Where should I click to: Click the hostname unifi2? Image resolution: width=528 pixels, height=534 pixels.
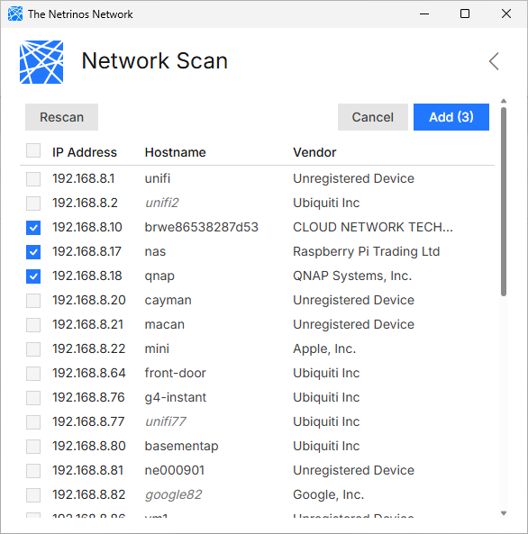[x=162, y=203]
